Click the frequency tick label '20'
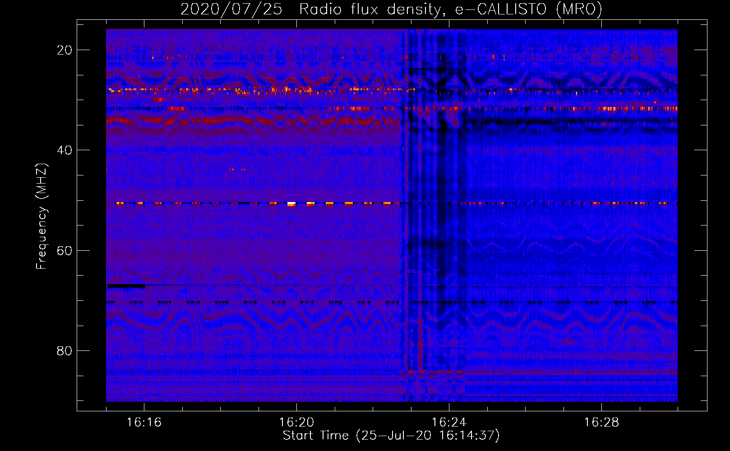This screenshot has height=451, width=730. 65,50
